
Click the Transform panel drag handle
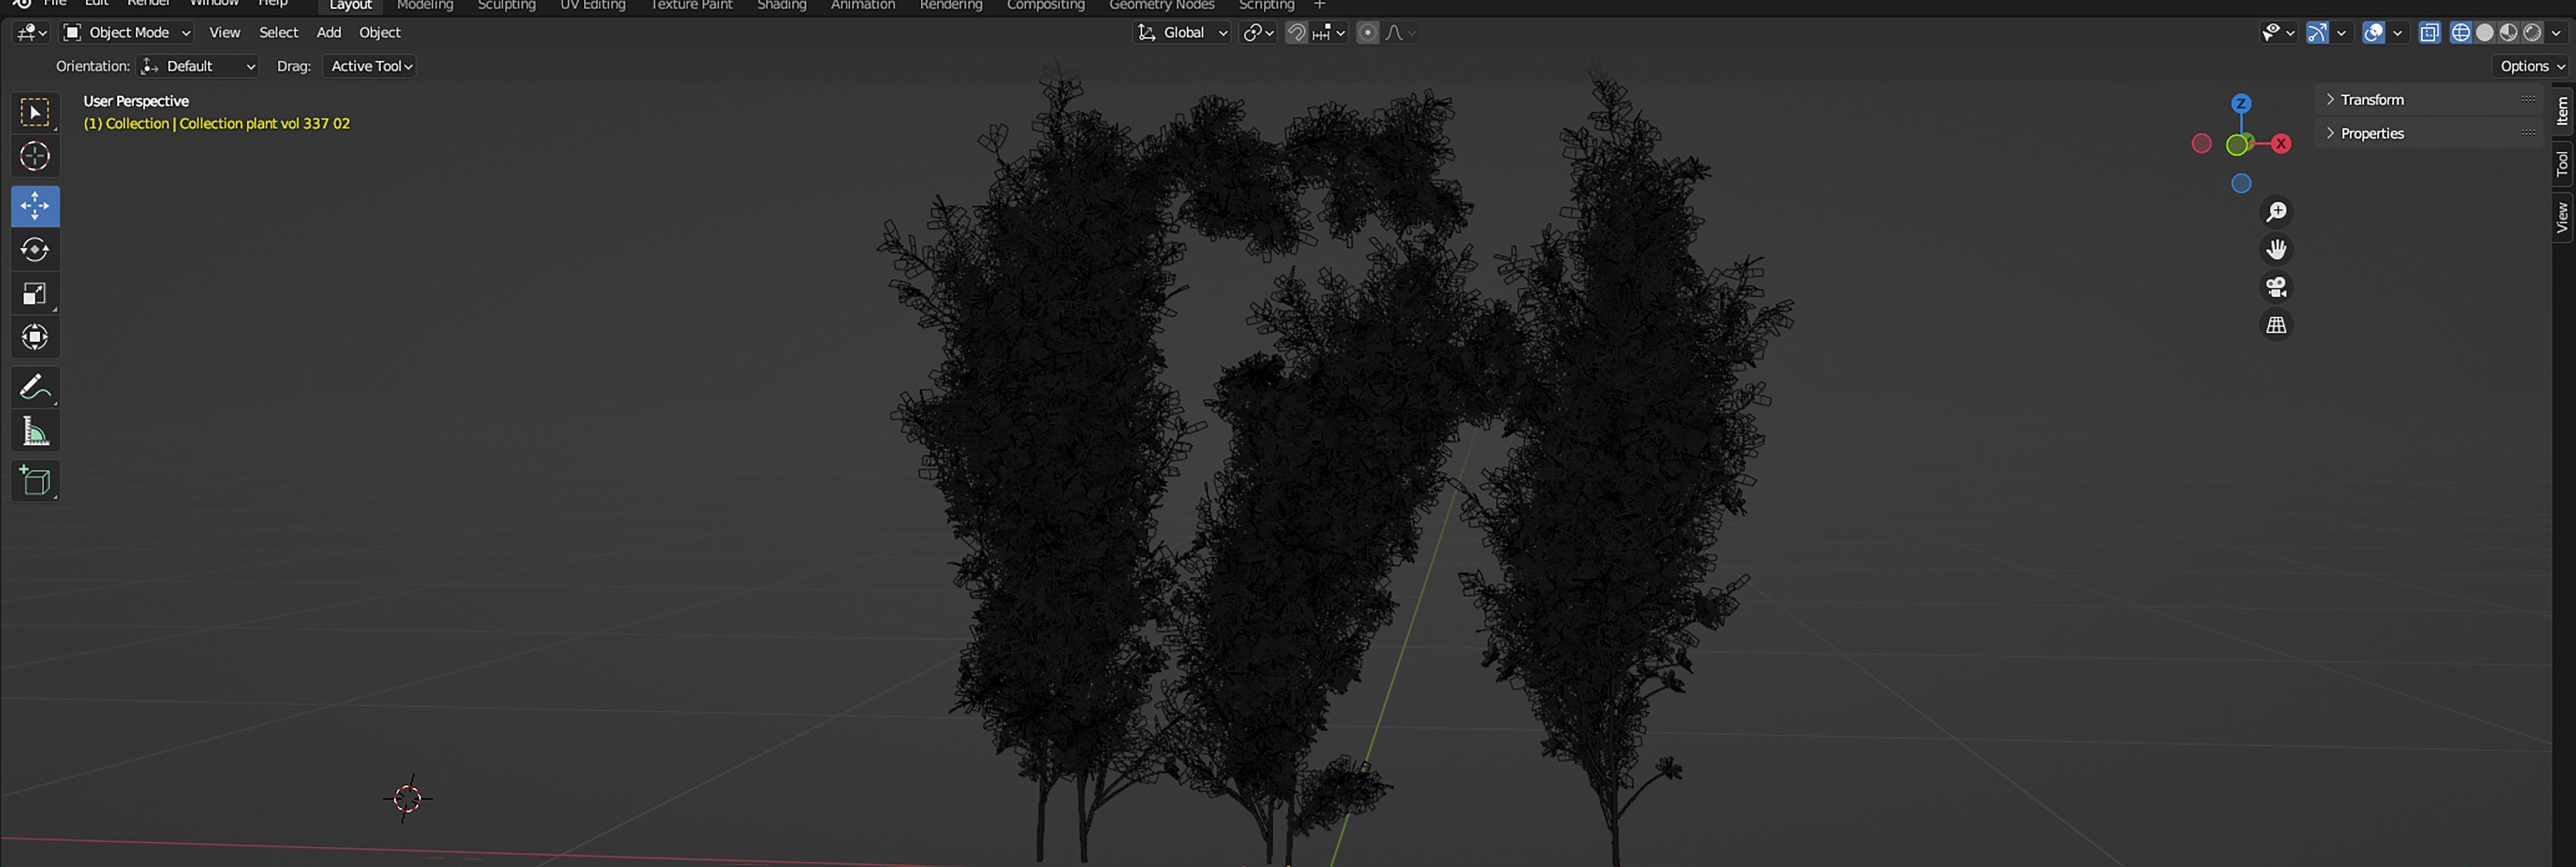click(x=2528, y=99)
